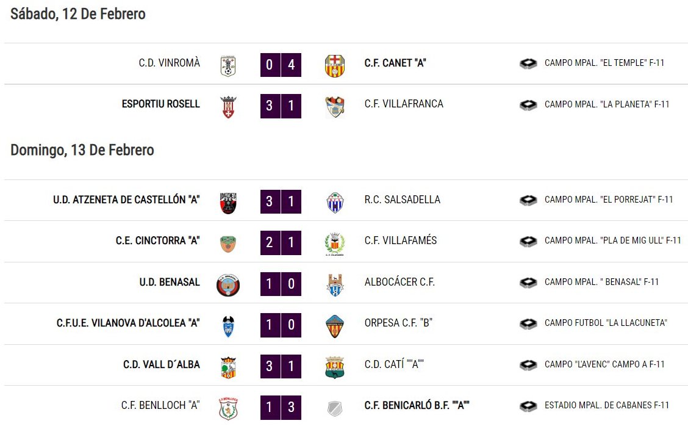688x426 pixels.
Task: Open C.D. Vall d'Alba team link
Action: [162, 364]
